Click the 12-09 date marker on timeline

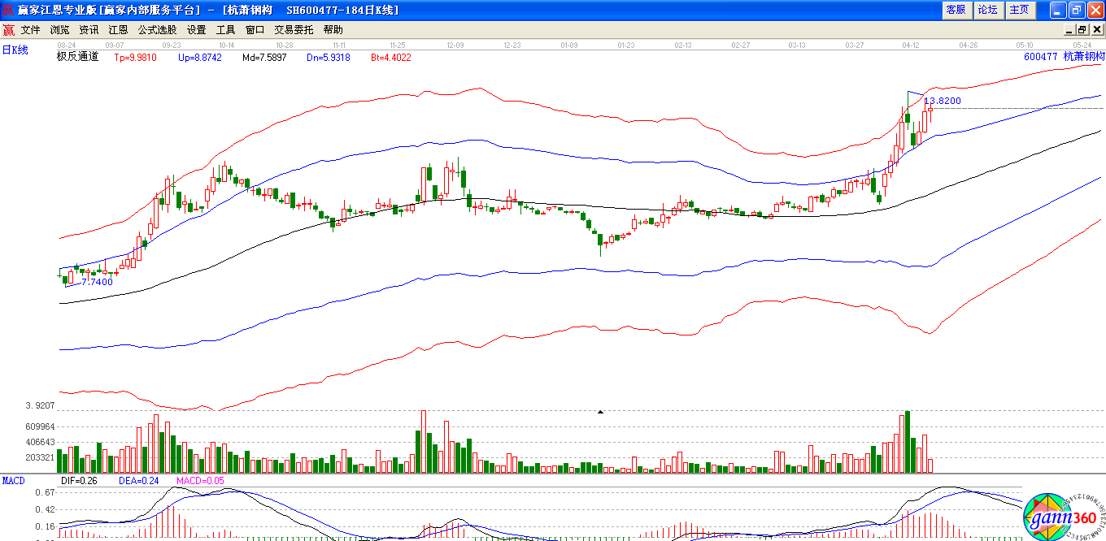coord(455,45)
